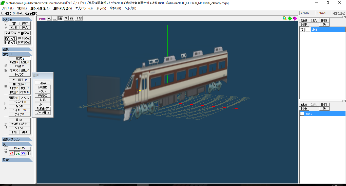Select the 移動 V move command
Viewport: 346px width, 186px height.
click(20, 66)
